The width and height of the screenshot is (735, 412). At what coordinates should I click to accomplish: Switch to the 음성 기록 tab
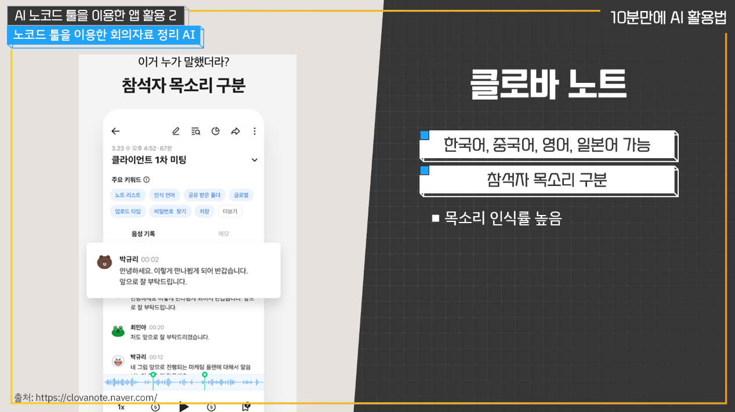click(143, 234)
